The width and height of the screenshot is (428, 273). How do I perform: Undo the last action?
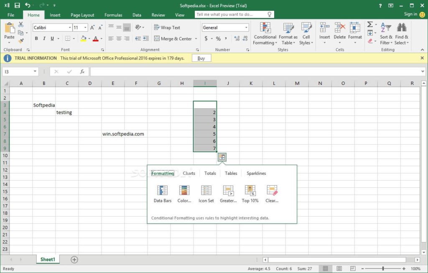pos(28,5)
